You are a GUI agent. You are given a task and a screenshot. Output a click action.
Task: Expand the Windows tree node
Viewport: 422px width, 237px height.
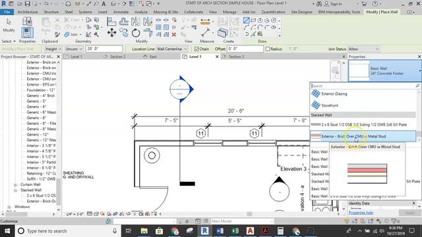click(x=9, y=207)
